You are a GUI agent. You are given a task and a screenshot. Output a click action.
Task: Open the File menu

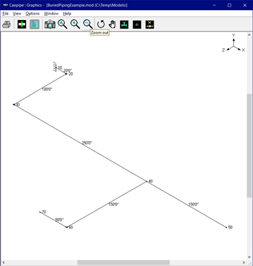[x=5, y=13]
